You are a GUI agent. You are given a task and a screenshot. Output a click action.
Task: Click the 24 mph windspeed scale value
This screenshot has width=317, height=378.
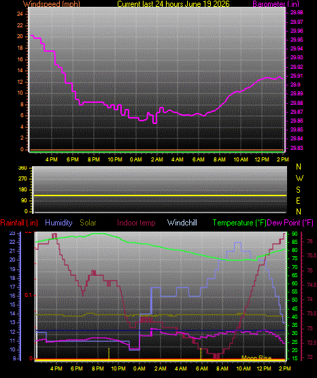click(20, 14)
